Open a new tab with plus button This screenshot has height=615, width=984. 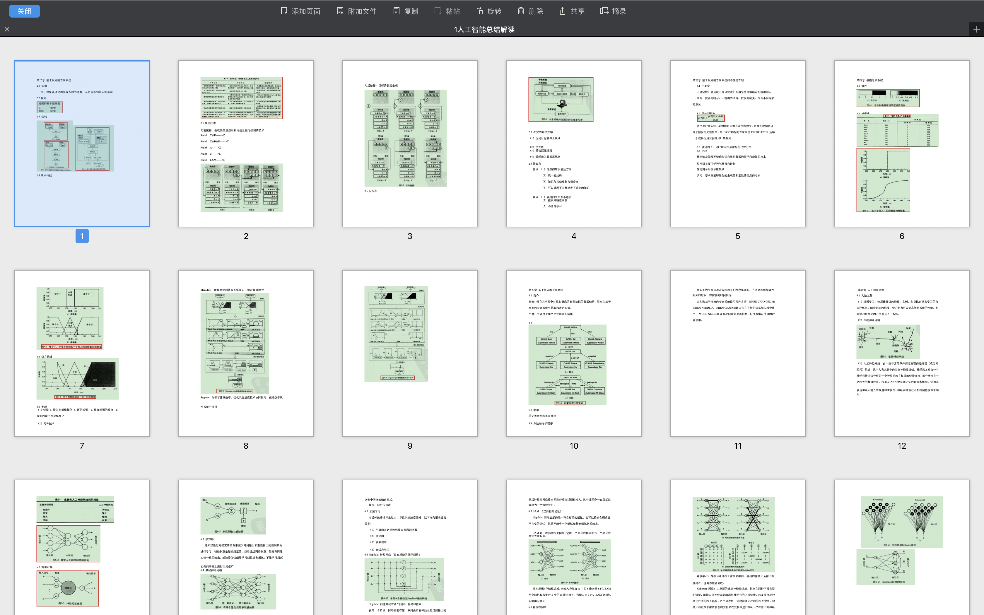tap(976, 29)
